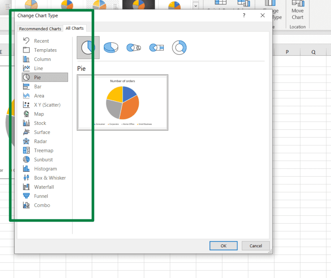Apply the dark background chart style
The height and width of the screenshot is (278, 331).
138,4
